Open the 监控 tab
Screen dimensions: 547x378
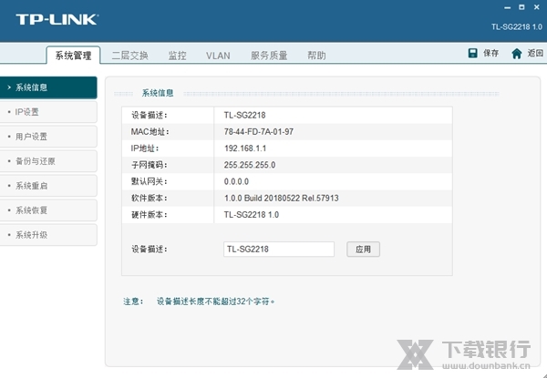[x=177, y=56]
